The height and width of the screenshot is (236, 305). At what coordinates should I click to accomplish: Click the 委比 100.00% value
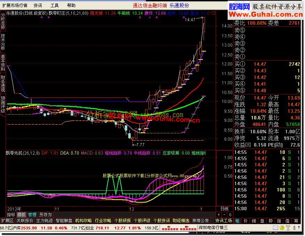click(x=257, y=23)
